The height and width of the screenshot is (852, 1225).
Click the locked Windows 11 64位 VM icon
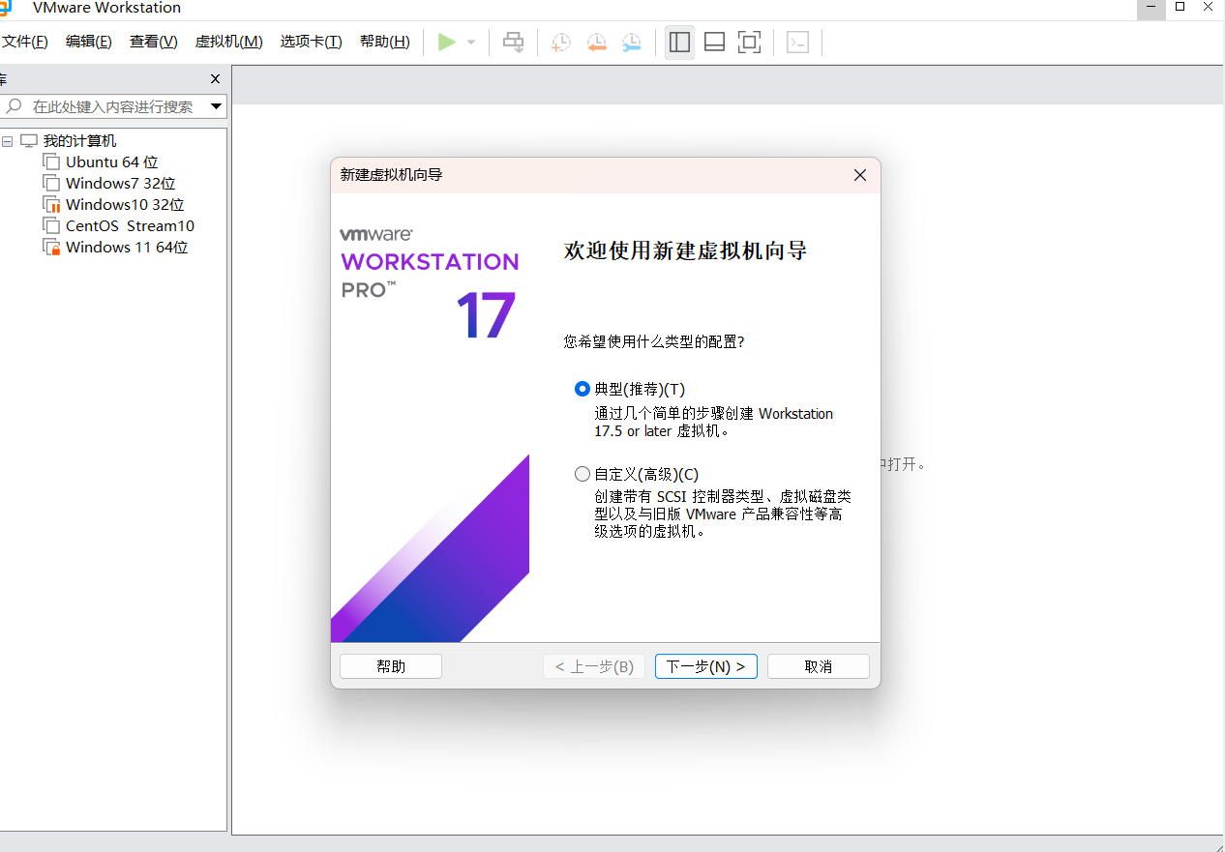click(51, 248)
